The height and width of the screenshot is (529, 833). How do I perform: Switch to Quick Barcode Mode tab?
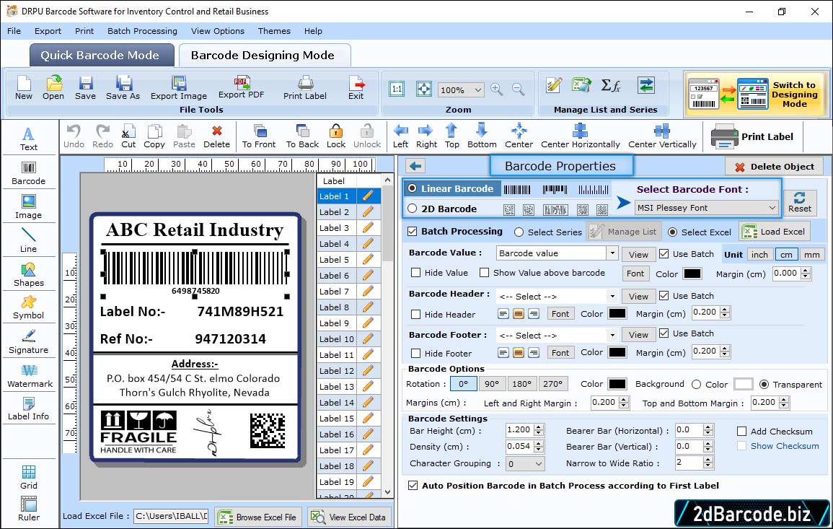(102, 56)
